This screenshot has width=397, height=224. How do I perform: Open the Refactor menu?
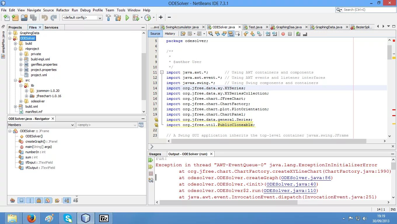(x=63, y=10)
